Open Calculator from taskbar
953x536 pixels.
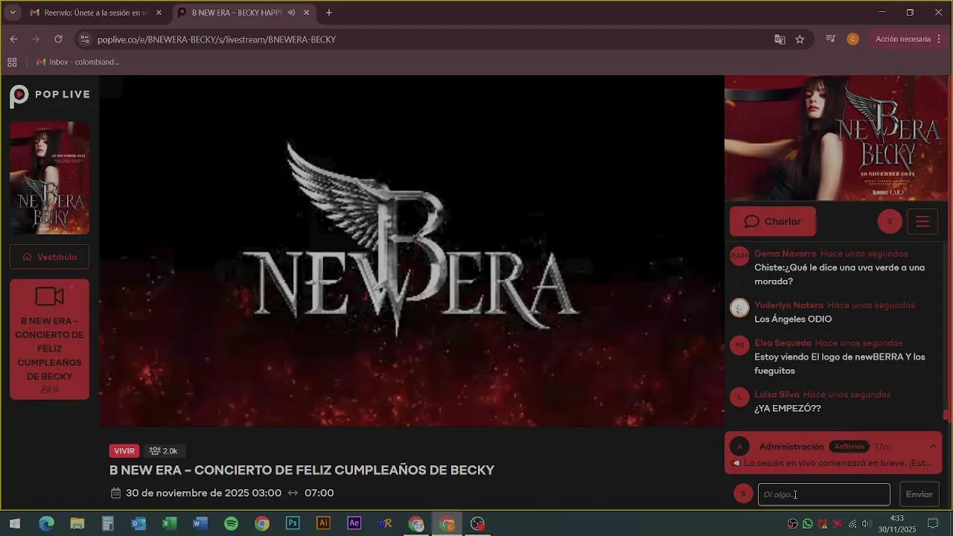coord(108,524)
